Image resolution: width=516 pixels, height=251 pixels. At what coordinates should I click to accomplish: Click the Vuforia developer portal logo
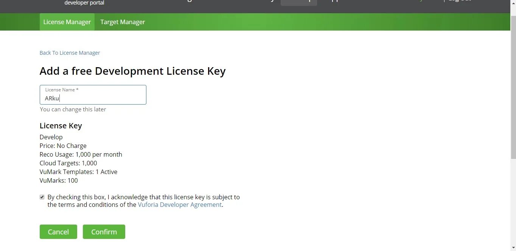click(84, 3)
